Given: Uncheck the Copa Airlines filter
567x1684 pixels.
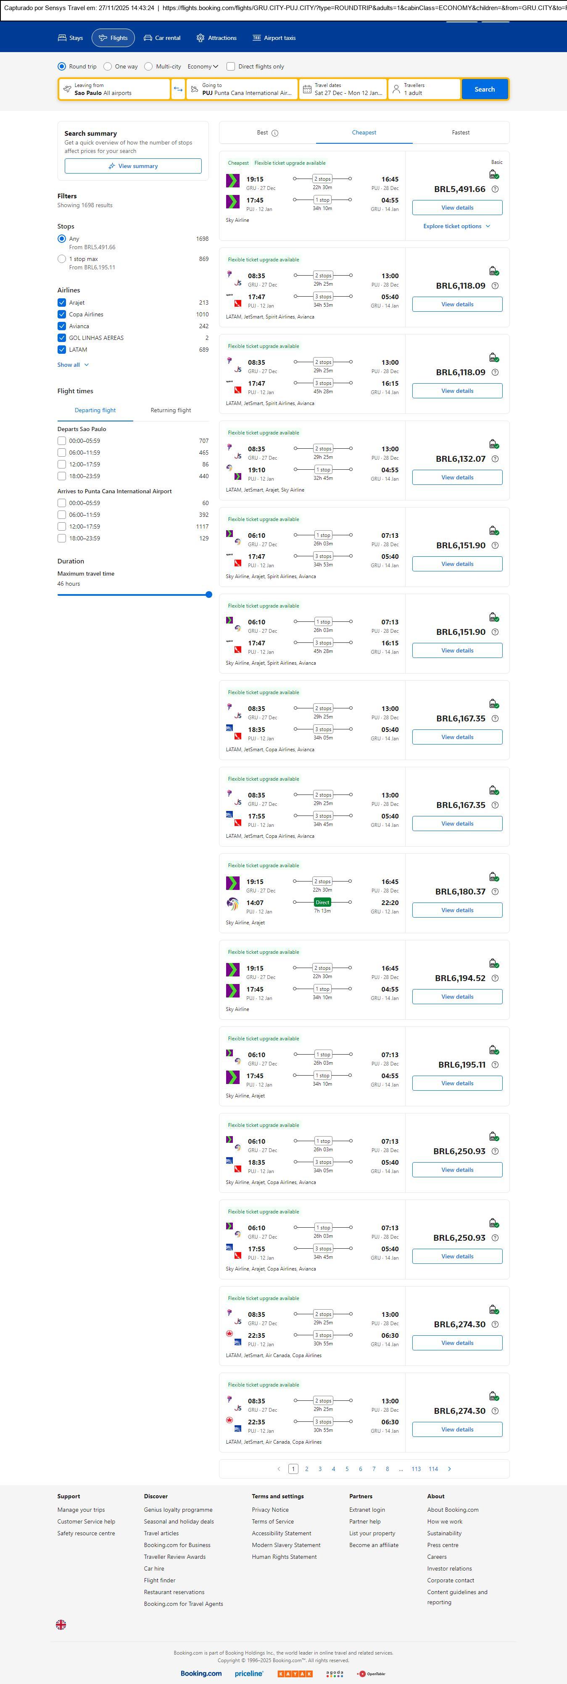Looking at the screenshot, I should (61, 314).
